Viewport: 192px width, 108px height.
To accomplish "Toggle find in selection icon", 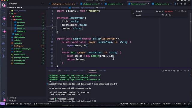I will coord(182,11).
